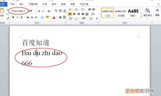Open the 视图 ribbon tab

(x=72, y=4)
